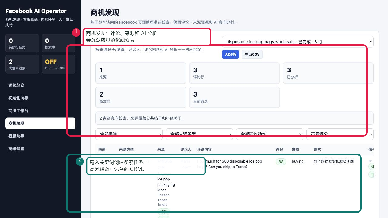Click the Frozen Treat Ideas source label
Image resolution: width=388 pixels, height=218 pixels.
[163, 200]
